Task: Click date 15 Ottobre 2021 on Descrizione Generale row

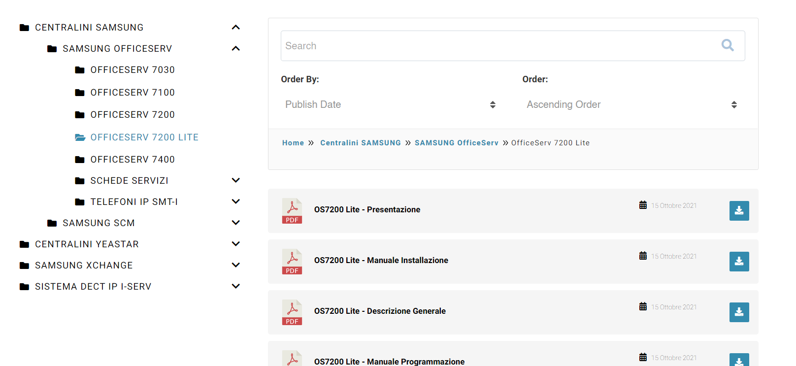Action: click(674, 307)
